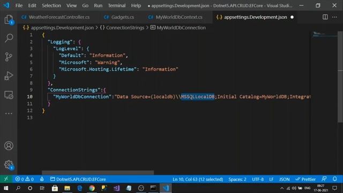
Task: Click selected MSSQLLocalDB text on line 10
Action: pyautogui.click(x=198, y=96)
